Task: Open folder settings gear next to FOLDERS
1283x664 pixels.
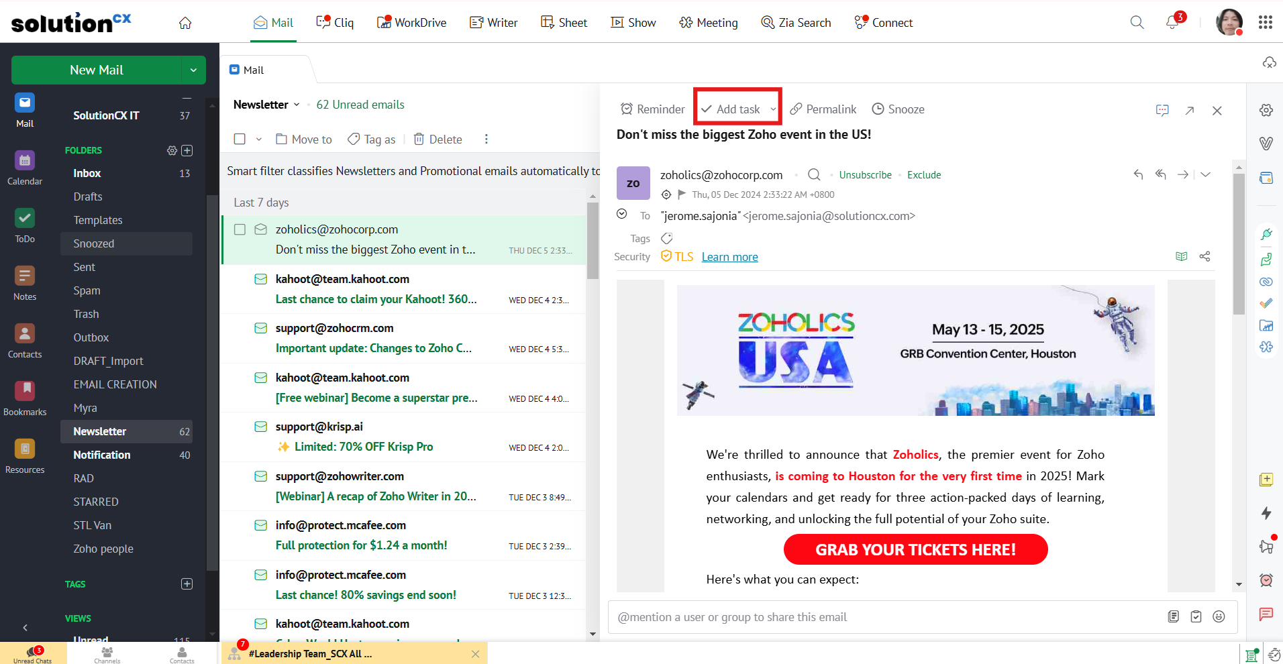Action: (172, 150)
